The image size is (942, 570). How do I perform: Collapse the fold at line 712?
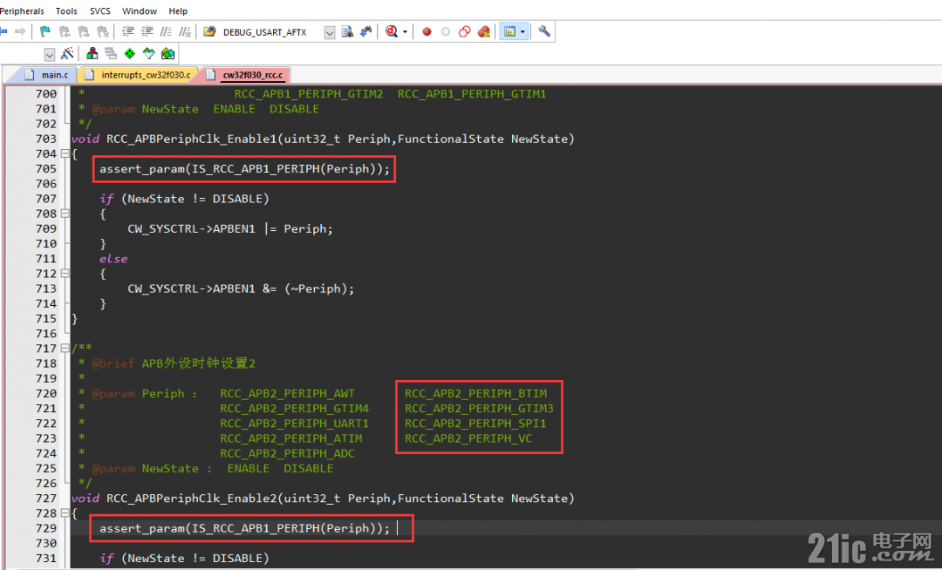click(x=65, y=274)
